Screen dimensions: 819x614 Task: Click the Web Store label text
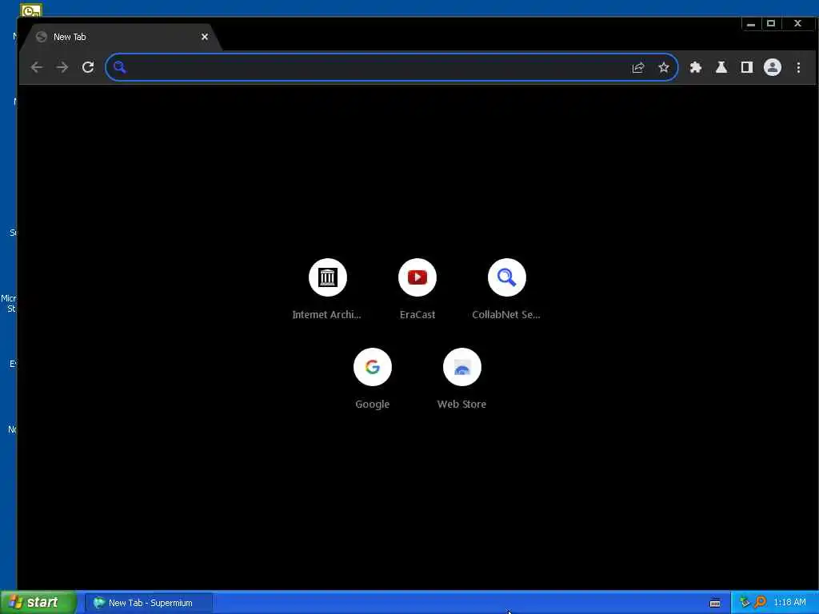pyautogui.click(x=461, y=404)
